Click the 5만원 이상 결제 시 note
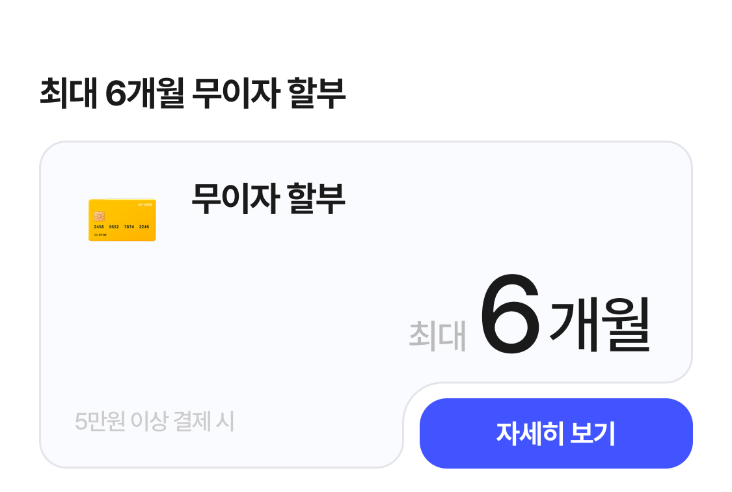This screenshot has height=492, width=732. point(155,422)
